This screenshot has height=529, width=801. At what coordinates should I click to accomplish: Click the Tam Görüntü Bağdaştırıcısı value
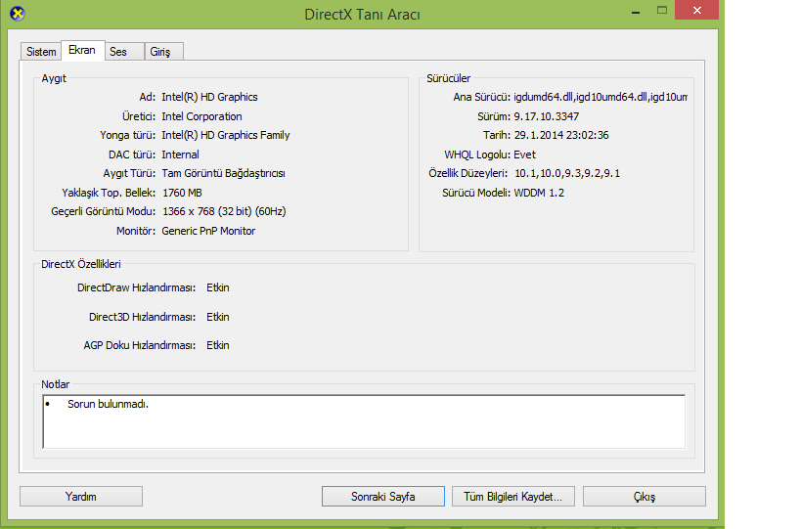[223, 174]
